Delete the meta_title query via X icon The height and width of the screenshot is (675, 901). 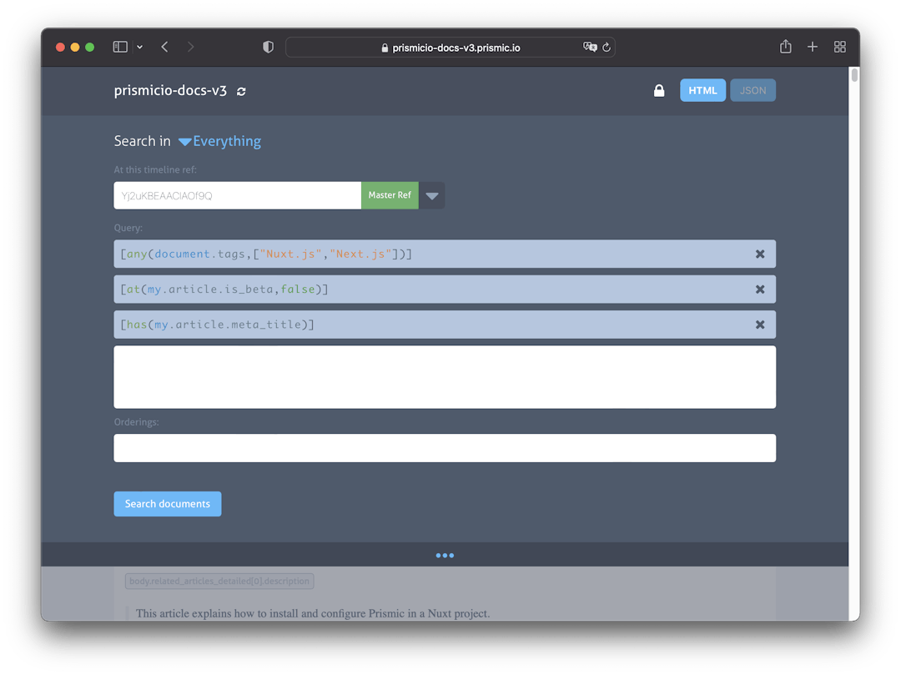(760, 325)
